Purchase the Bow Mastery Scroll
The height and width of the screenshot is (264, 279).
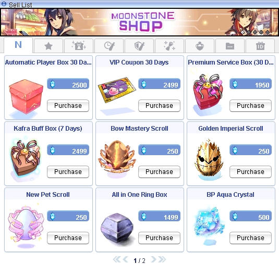(159, 172)
